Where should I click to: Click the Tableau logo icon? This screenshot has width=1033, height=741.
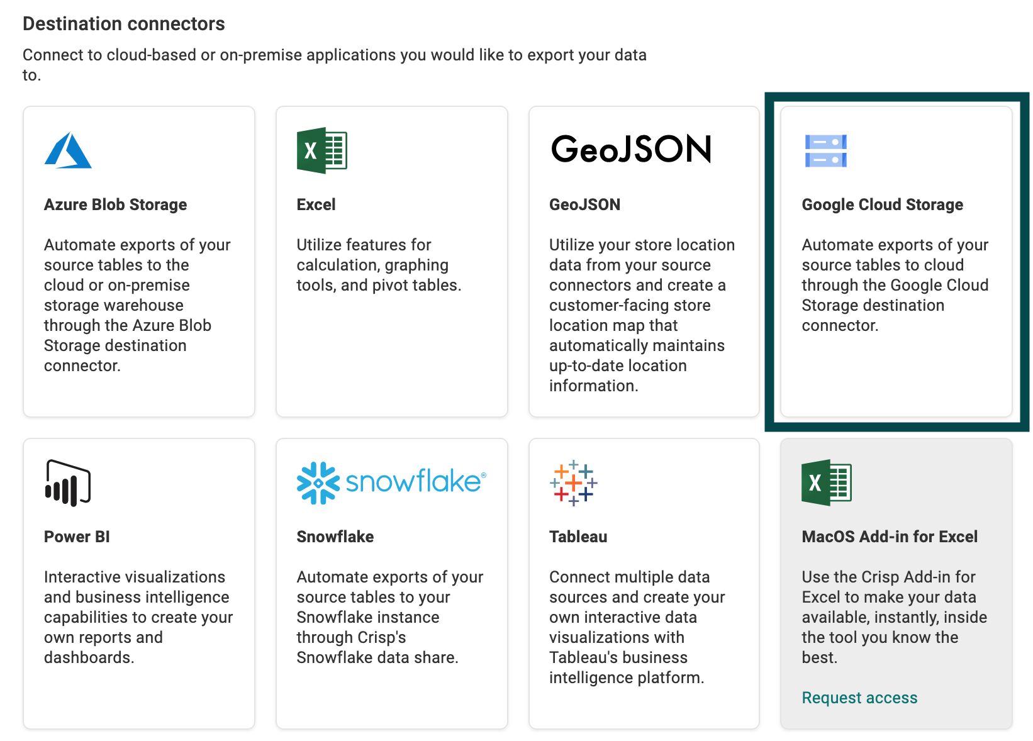pyautogui.click(x=573, y=483)
